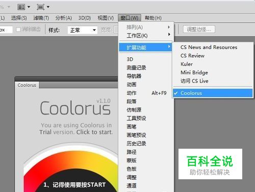The image size is (255, 192).
Task: Click the 宽度 width input field
Action: [x=116, y=30]
